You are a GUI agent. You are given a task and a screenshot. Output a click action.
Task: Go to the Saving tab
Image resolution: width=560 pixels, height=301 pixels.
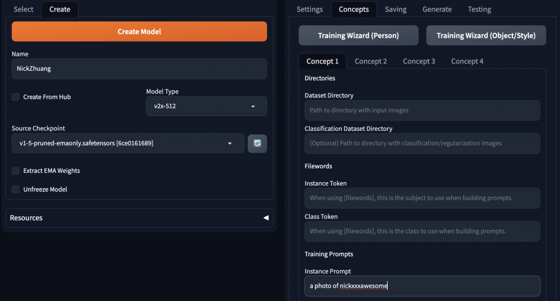pyautogui.click(x=395, y=9)
